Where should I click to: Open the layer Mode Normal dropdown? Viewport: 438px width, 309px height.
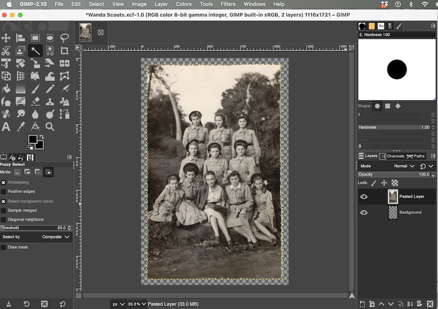(404, 166)
